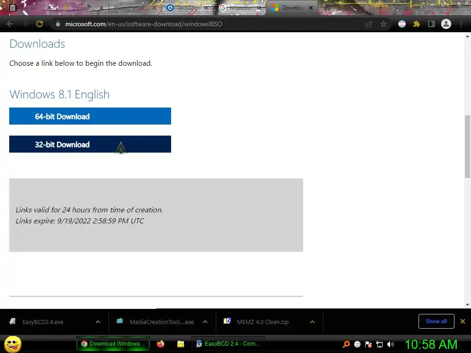Open the volume speaker tray icon
The image size is (471, 353).
coord(391,344)
